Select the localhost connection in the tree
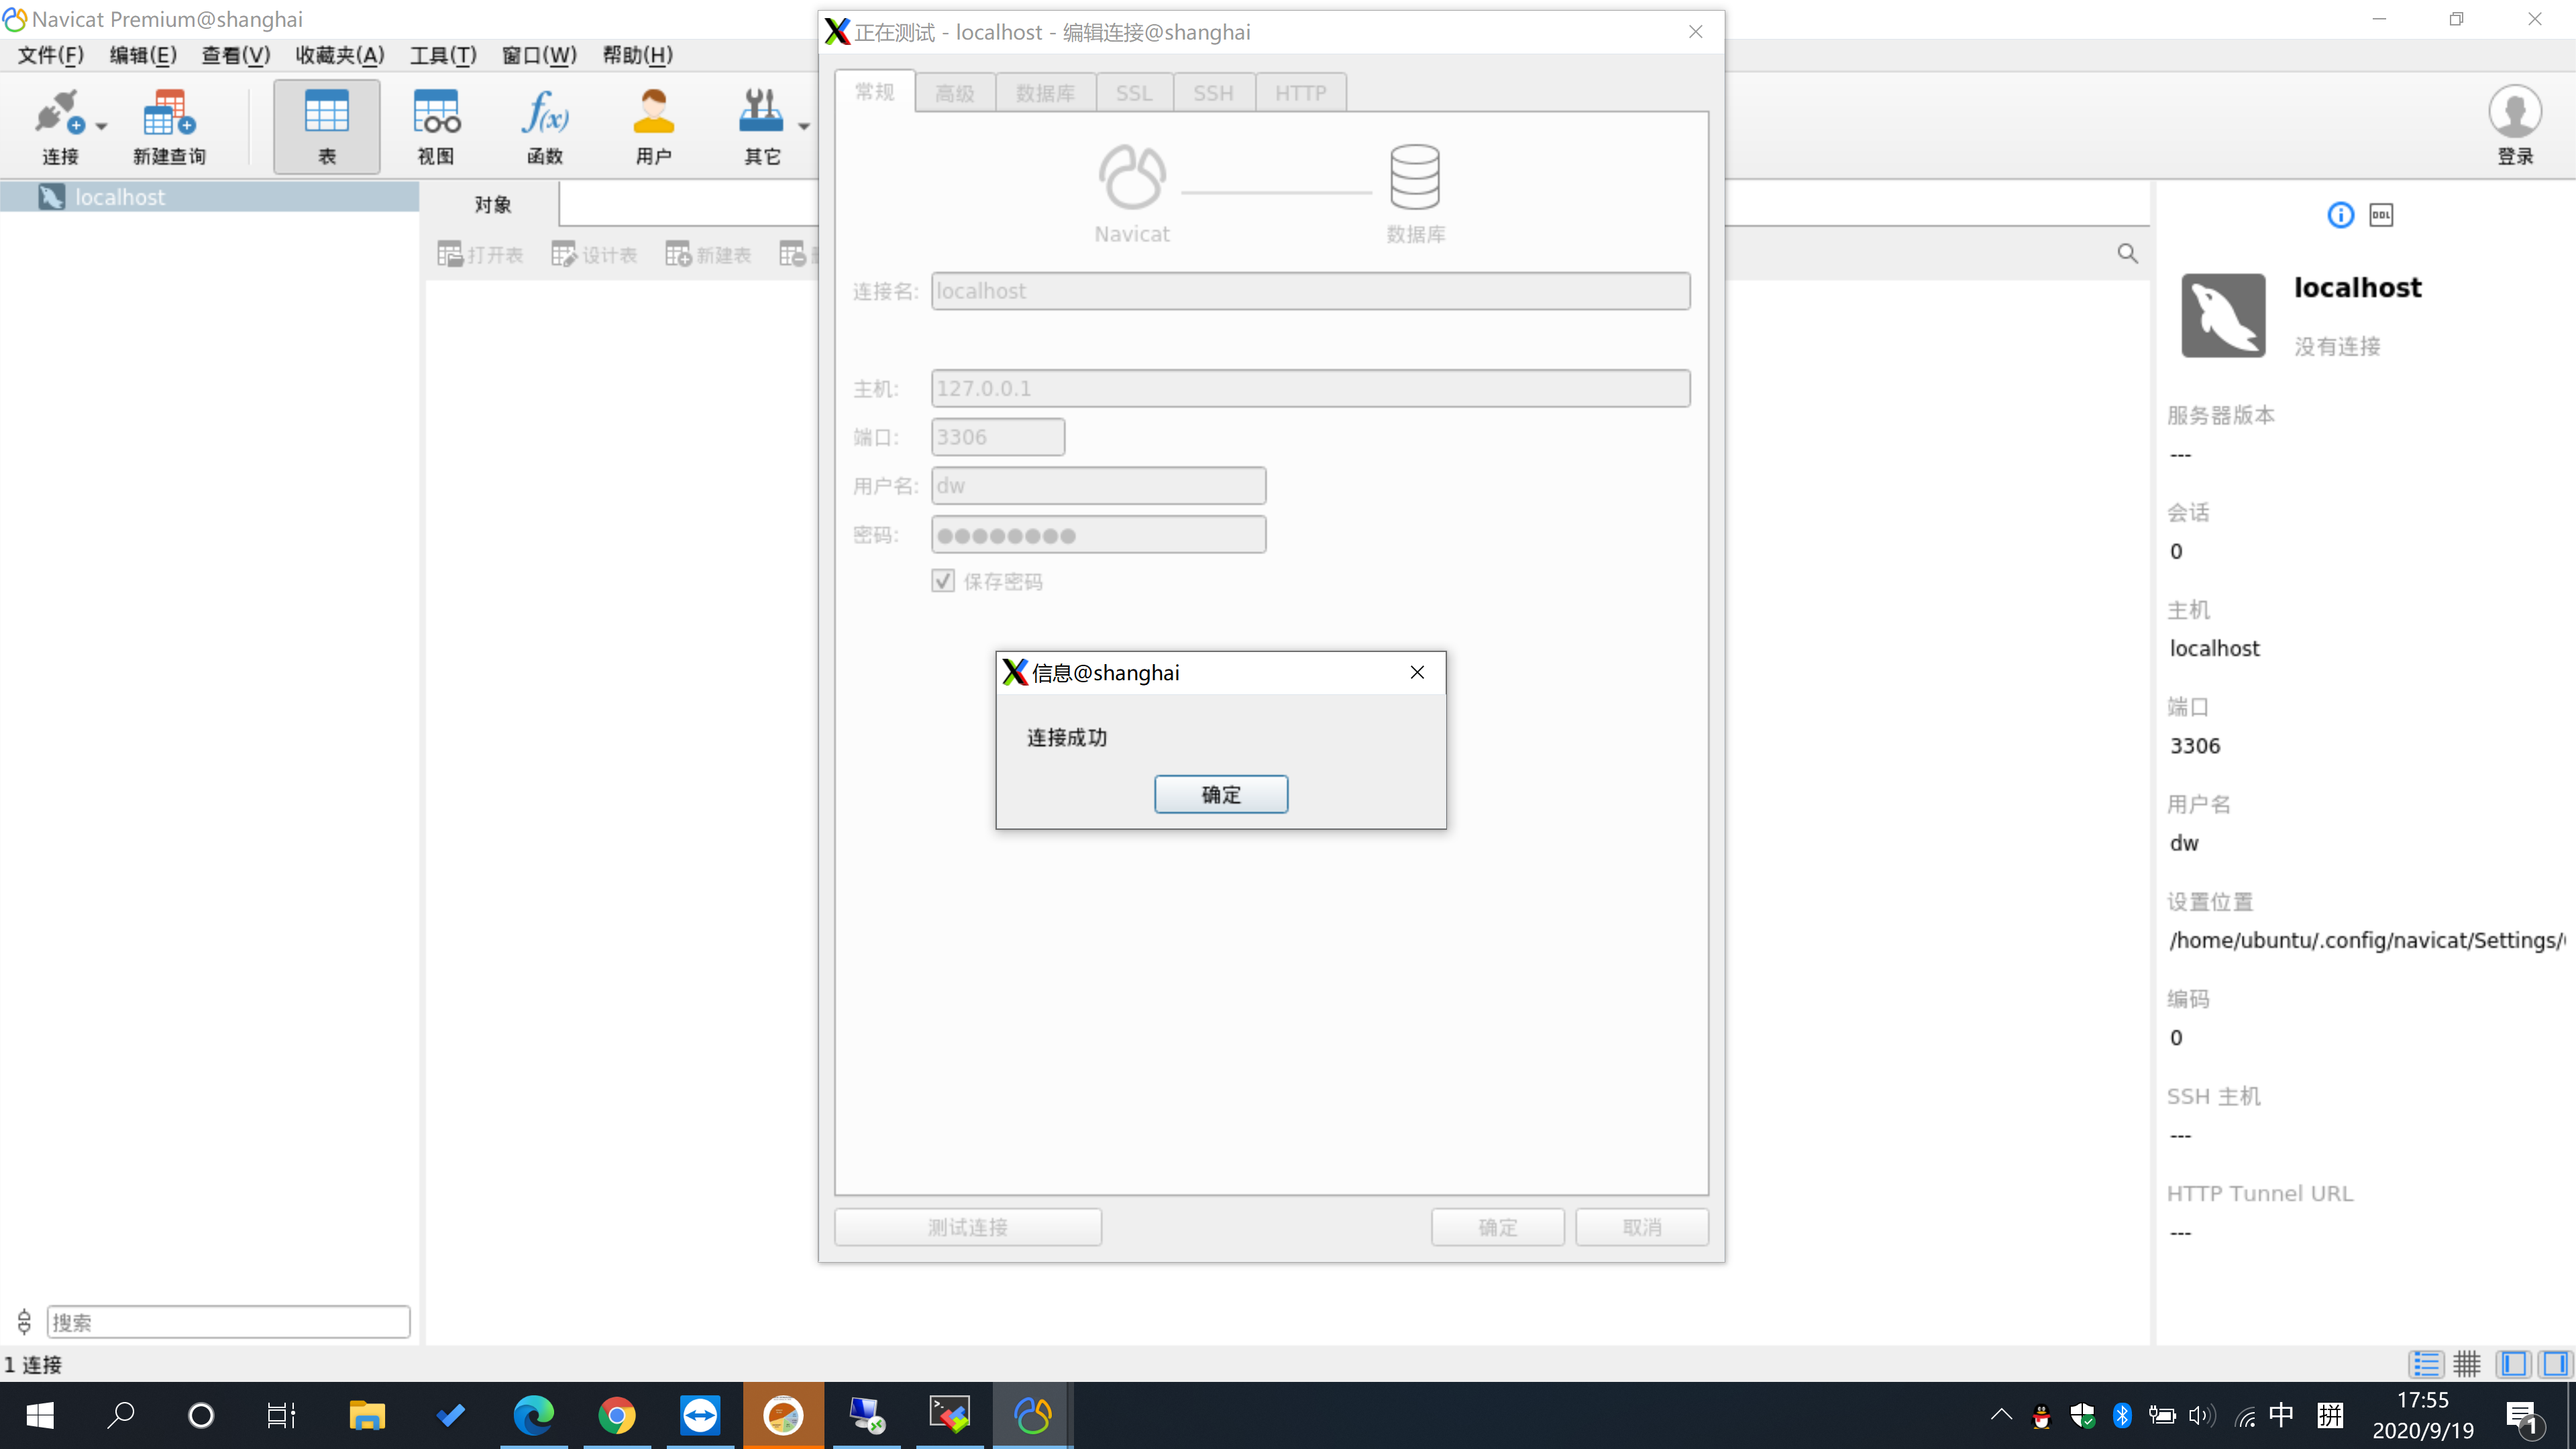Screen dimensions: 2576x1449 tap(209, 197)
